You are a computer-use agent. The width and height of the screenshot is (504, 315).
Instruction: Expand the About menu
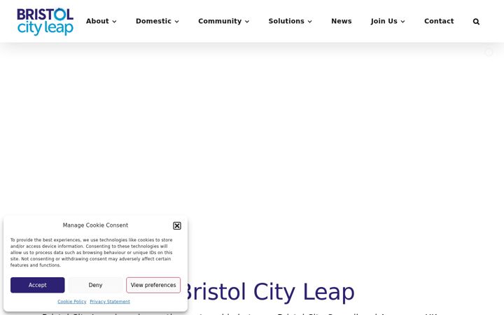tap(101, 21)
